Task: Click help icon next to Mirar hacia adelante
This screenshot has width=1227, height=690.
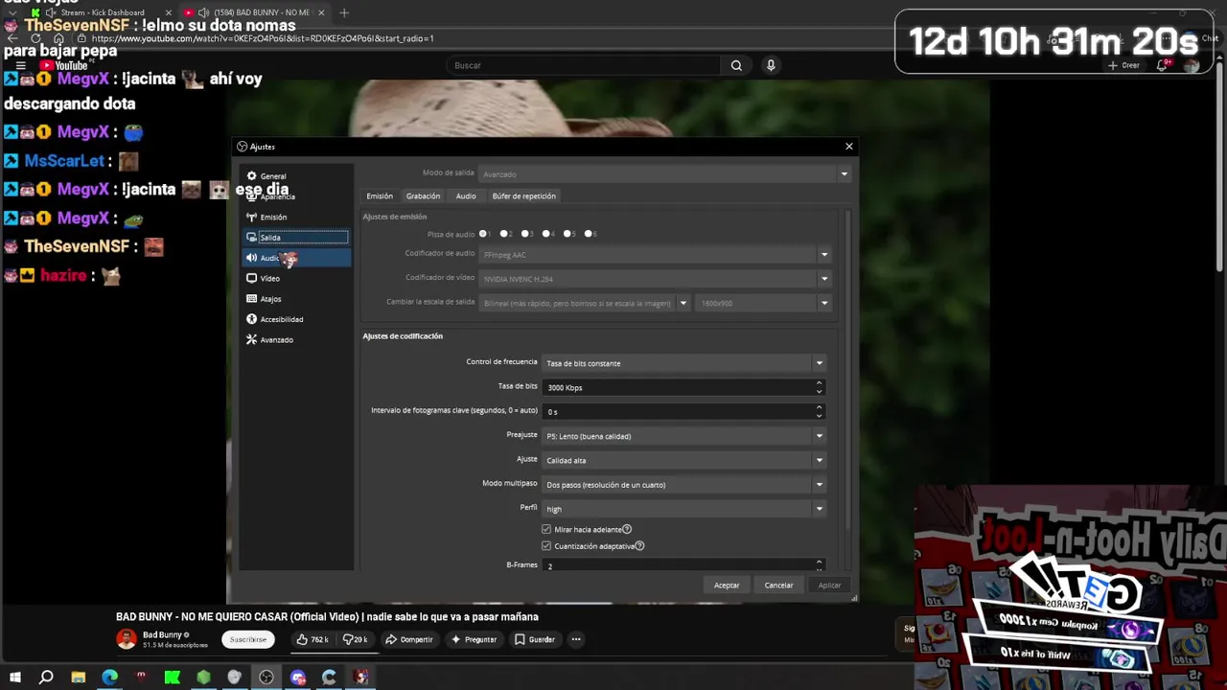Action: point(628,529)
